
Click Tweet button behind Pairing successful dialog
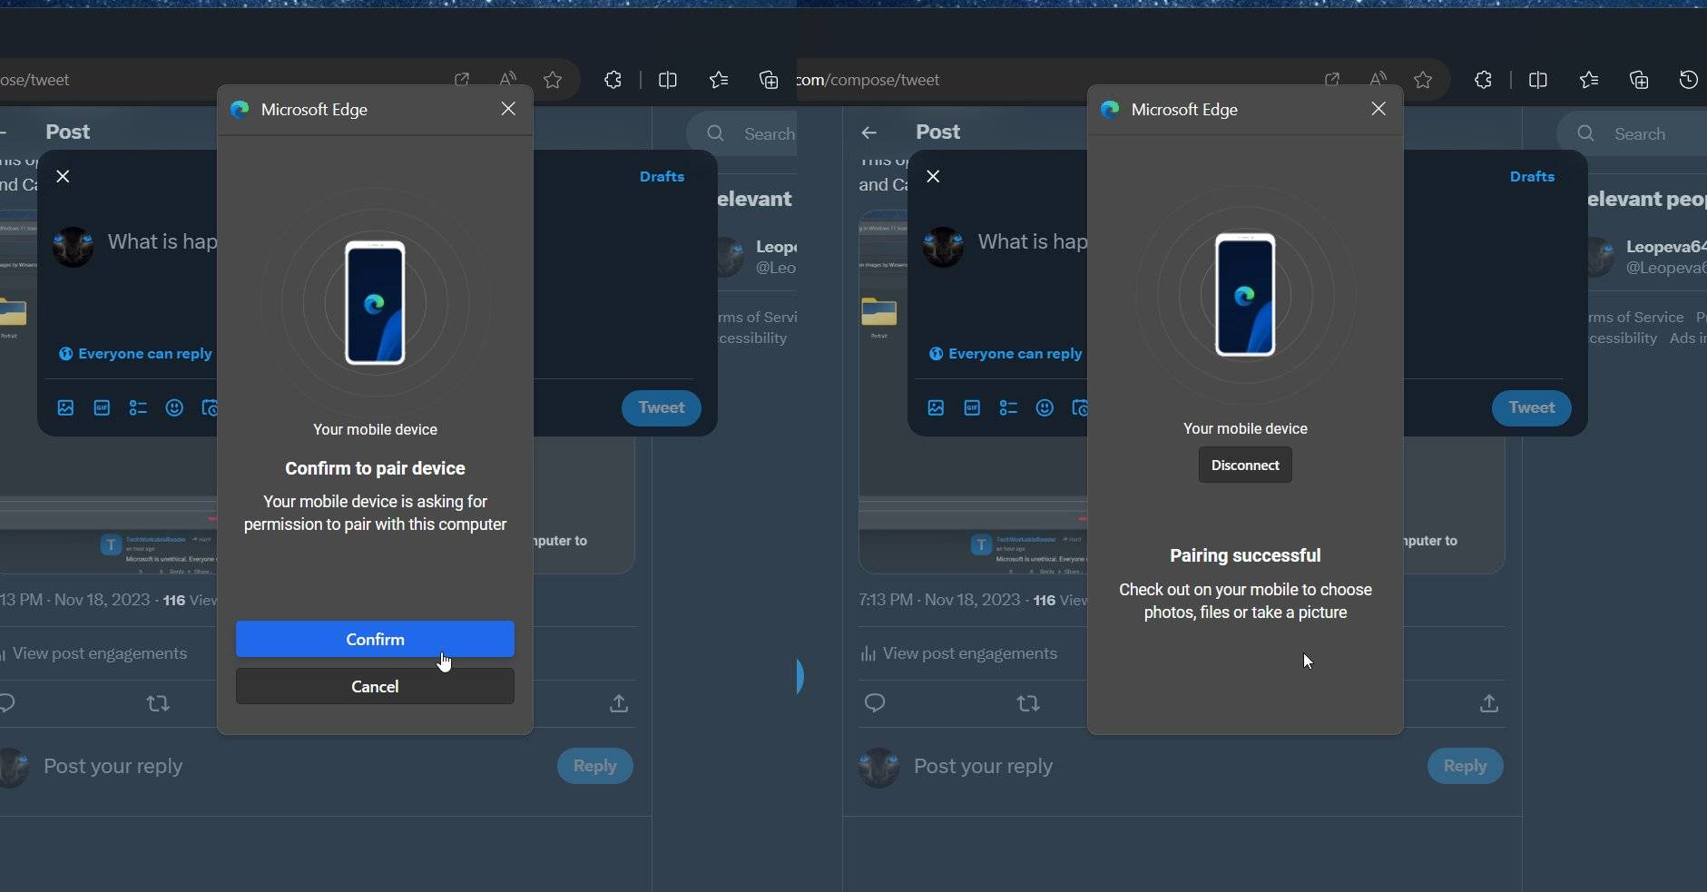(x=1531, y=407)
